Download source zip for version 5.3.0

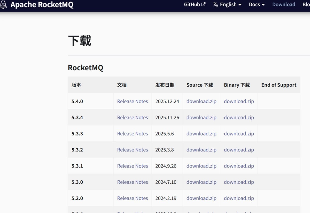201,182
